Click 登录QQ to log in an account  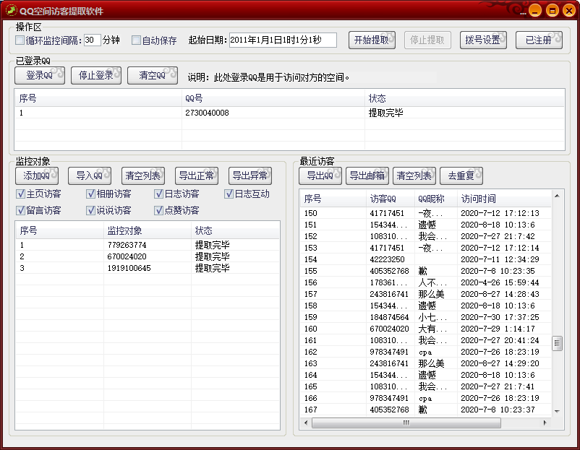[x=39, y=74]
